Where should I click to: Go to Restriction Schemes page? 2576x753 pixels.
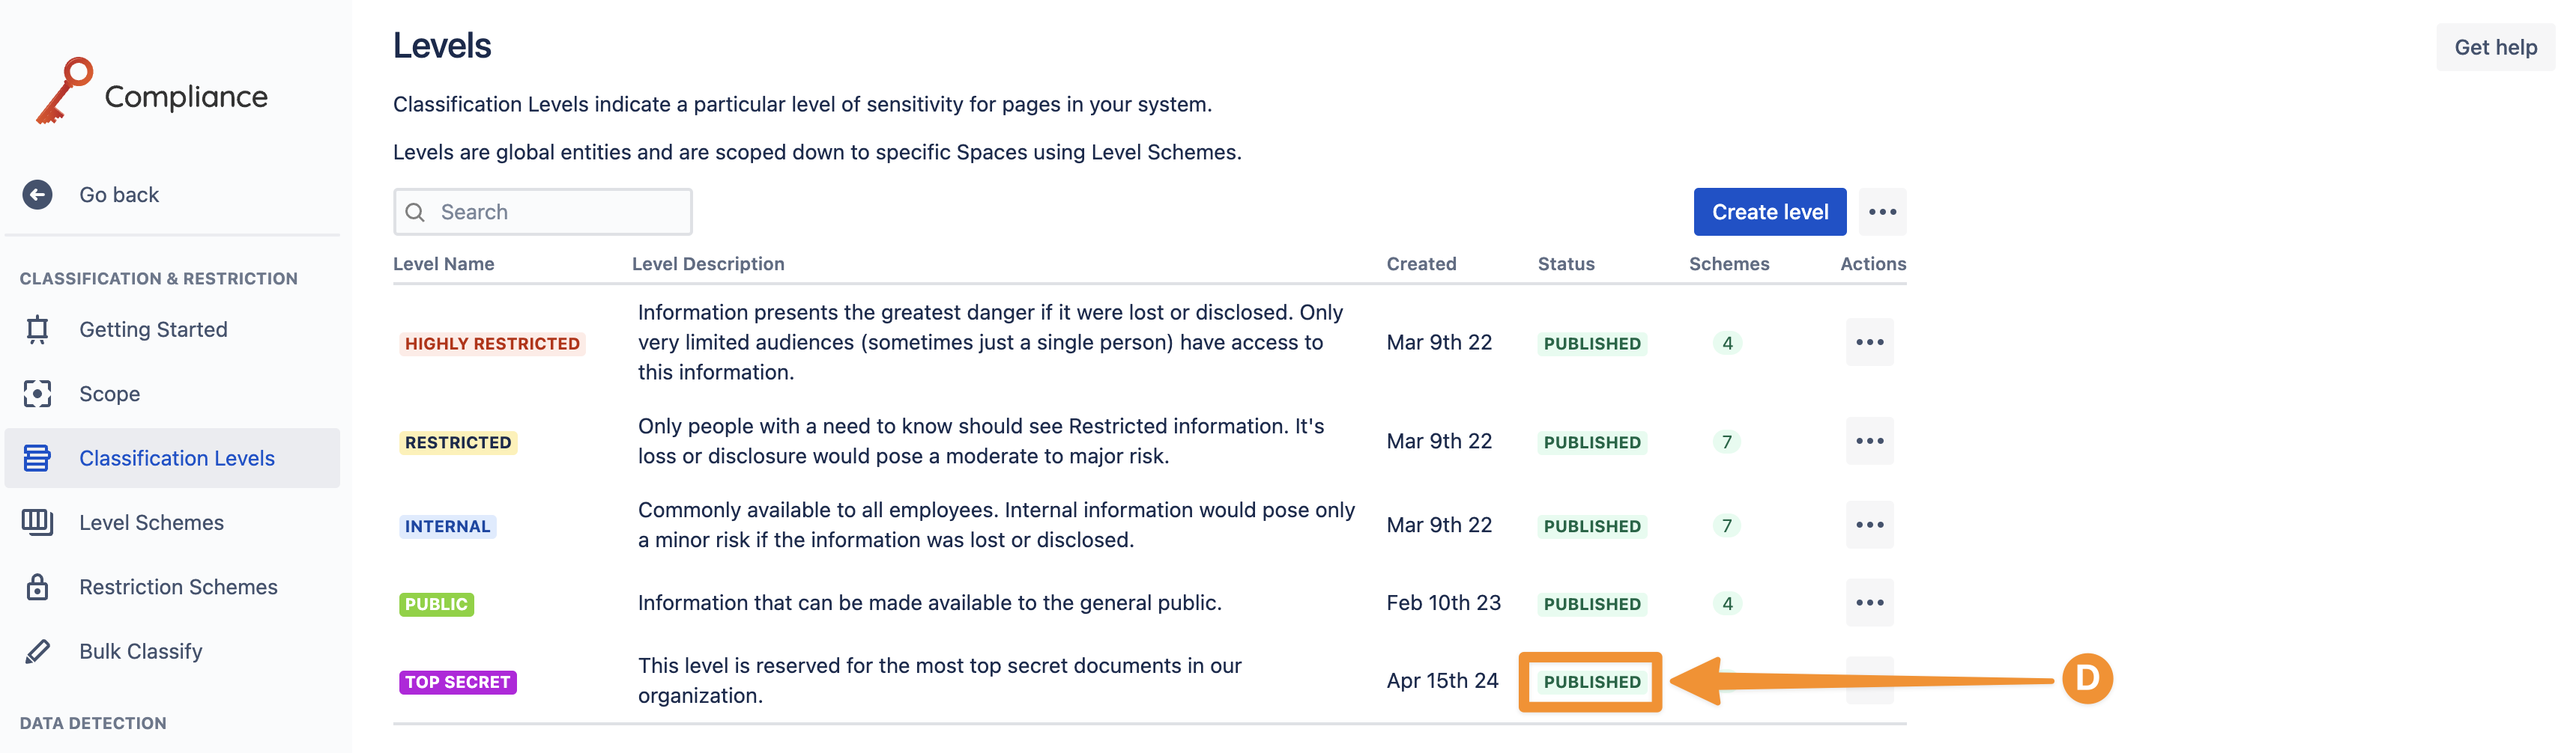(x=178, y=588)
